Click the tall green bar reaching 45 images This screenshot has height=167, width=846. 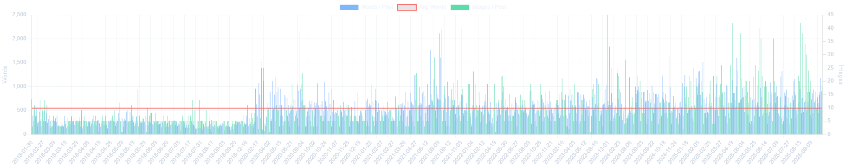coord(607,74)
